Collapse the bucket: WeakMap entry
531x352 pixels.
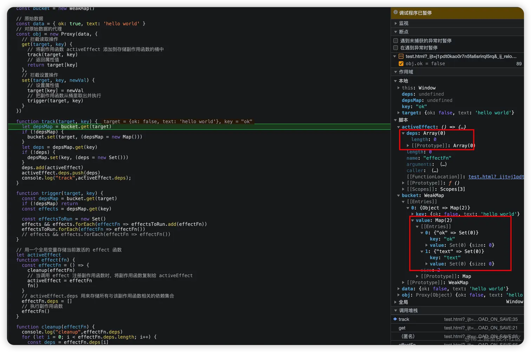399,195
